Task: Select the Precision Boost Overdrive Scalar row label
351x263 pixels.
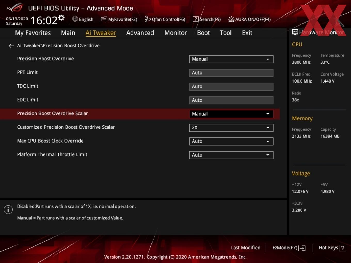Action: [52, 113]
